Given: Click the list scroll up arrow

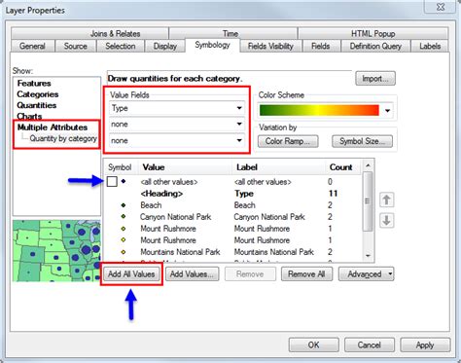Looking at the screenshot, I should pos(368,165).
